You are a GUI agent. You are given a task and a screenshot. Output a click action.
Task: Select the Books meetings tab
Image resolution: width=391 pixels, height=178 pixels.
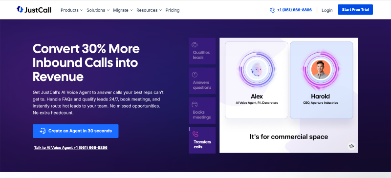pyautogui.click(x=202, y=111)
